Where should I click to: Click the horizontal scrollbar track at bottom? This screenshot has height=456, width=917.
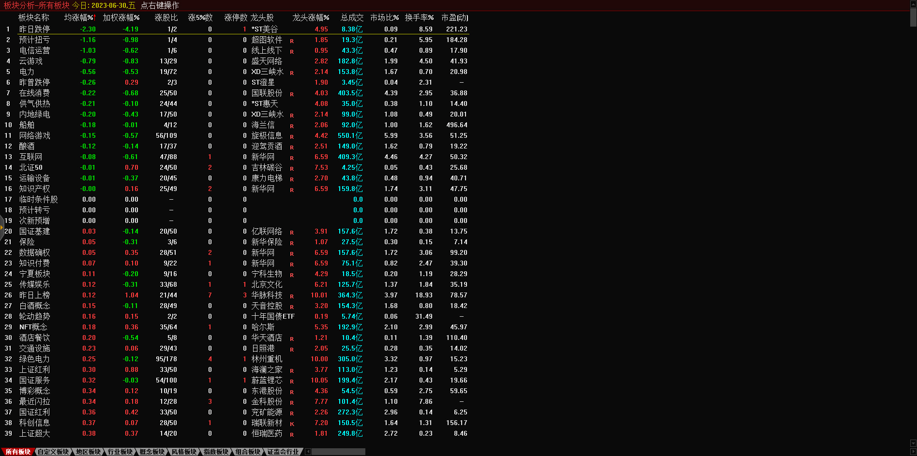(339, 452)
